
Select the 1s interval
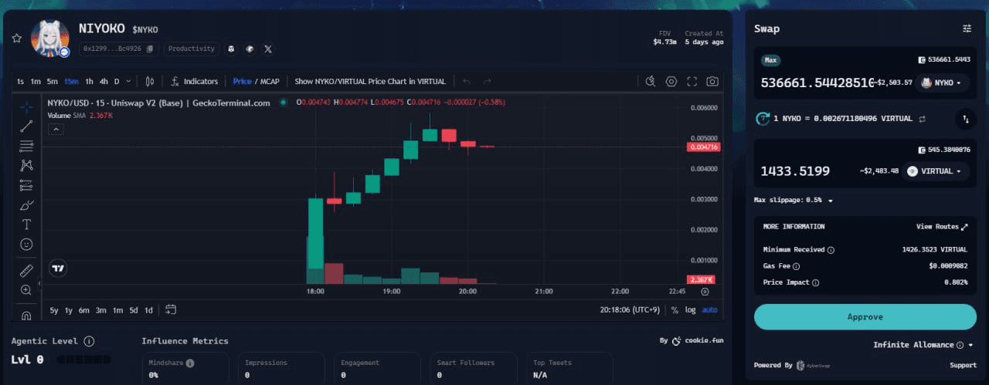(x=21, y=81)
